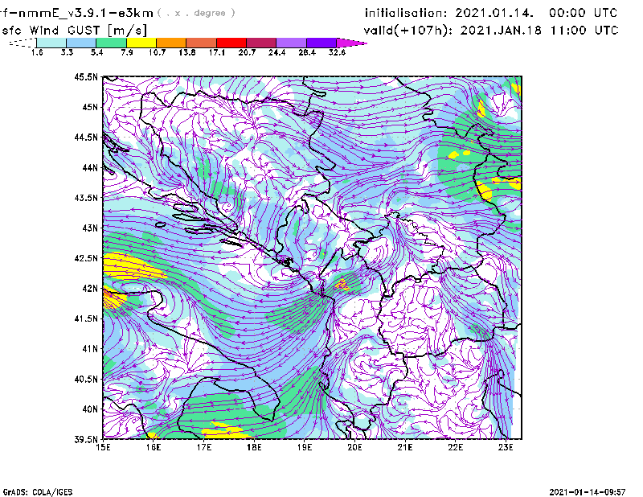Click the magenta arrow above 32.6 in legend
The width and height of the screenshot is (643, 497).
(x=351, y=43)
